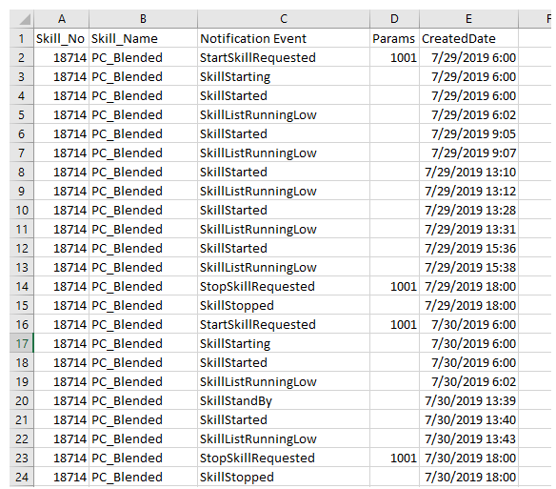Select row 1 header
Image resolution: width=556 pixels, height=489 pixels.
(x=22, y=38)
